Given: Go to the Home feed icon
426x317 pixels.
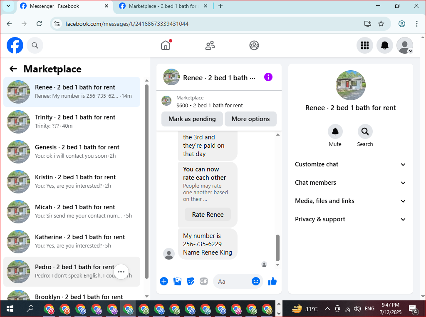Looking at the screenshot, I should point(166,45).
